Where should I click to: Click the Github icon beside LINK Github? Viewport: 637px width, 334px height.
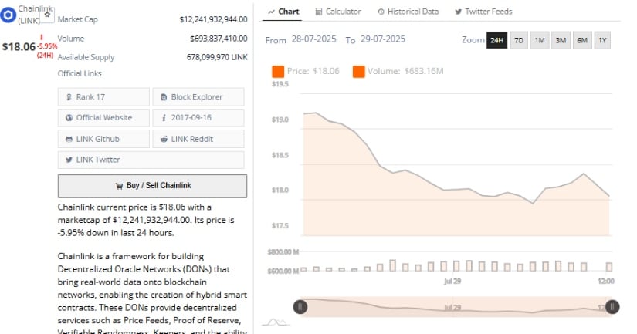[69, 139]
